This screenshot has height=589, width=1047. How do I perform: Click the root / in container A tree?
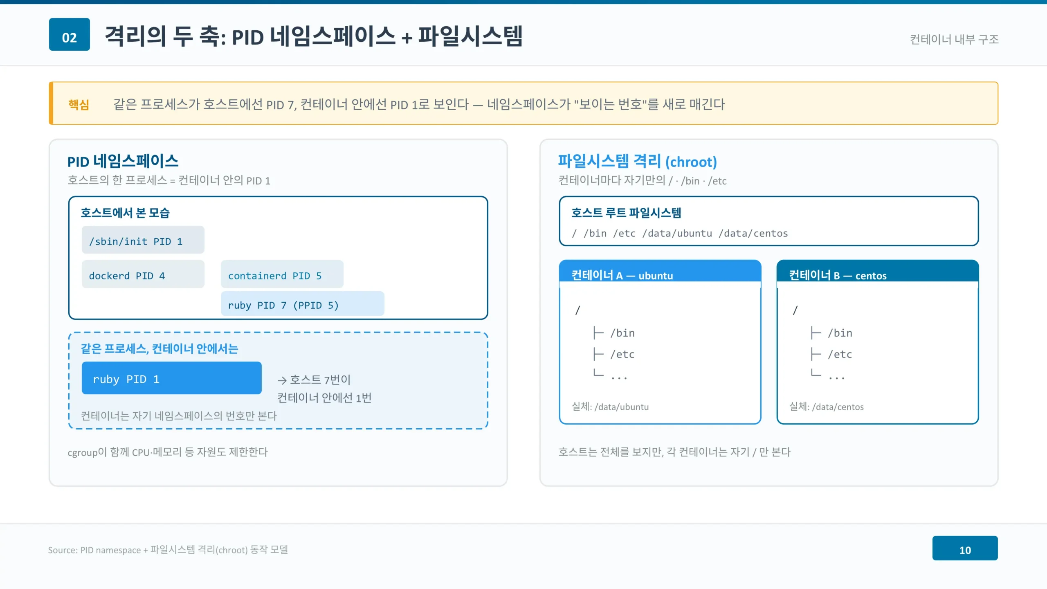[x=577, y=310]
